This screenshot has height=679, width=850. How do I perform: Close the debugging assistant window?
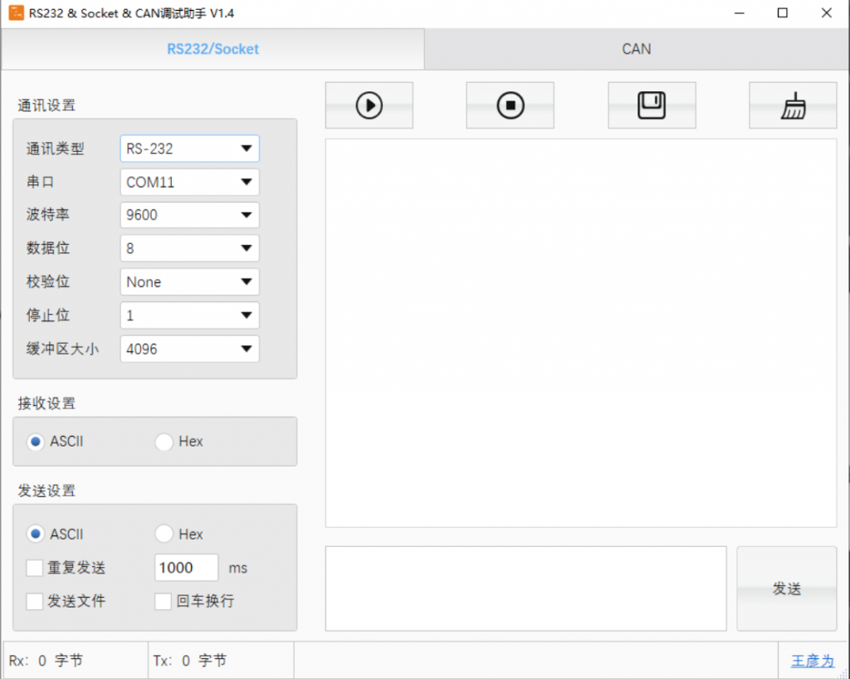826,13
